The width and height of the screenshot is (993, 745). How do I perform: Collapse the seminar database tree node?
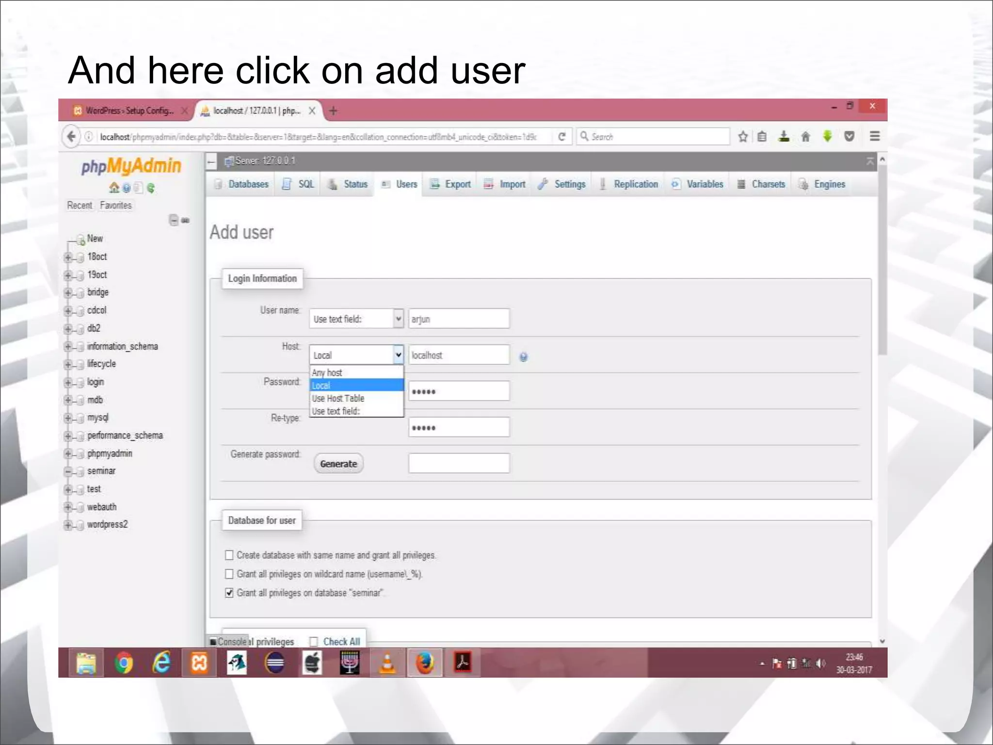pyautogui.click(x=68, y=471)
